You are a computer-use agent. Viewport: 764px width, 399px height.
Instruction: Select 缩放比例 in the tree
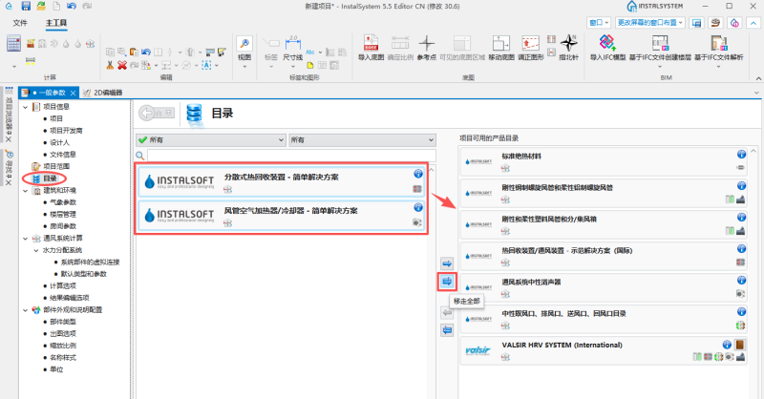tap(63, 346)
